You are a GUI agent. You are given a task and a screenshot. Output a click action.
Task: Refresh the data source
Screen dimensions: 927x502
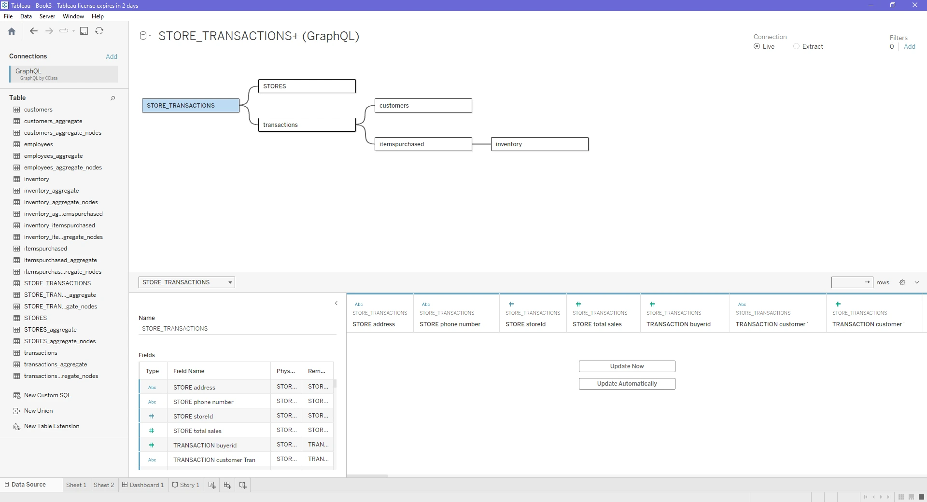[99, 31]
